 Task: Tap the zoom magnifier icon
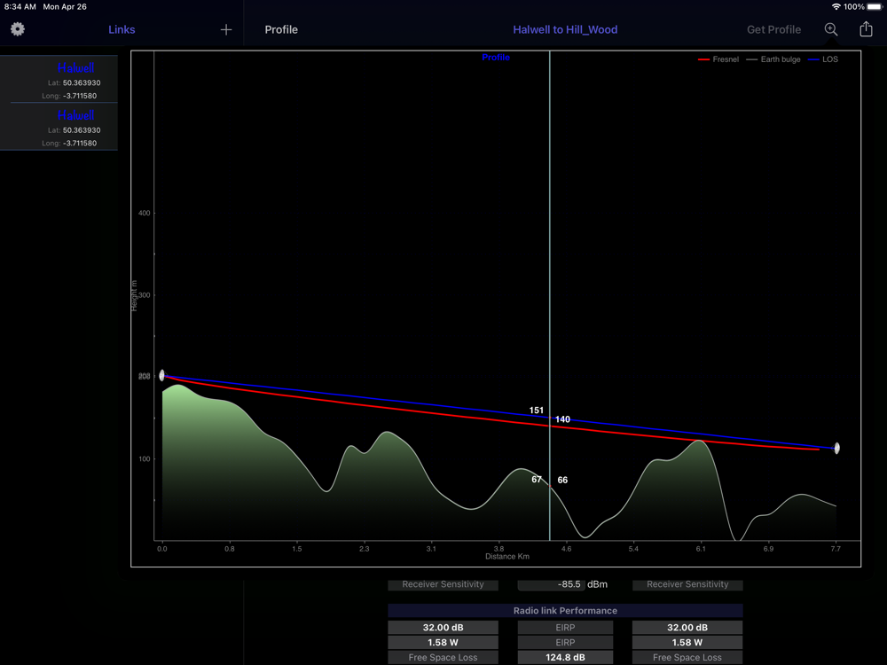(830, 29)
